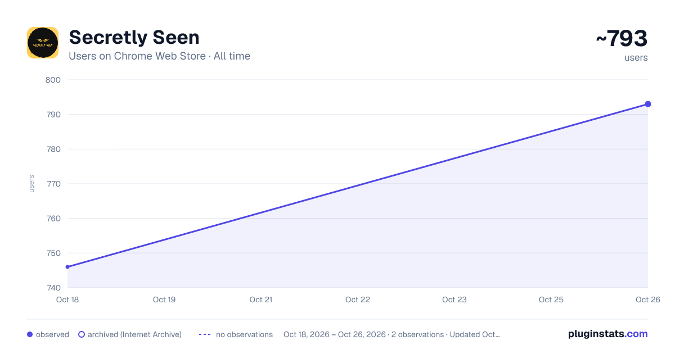Click the 'Secretly Seen' title
Screen dimensions: 675x354
tap(134, 38)
